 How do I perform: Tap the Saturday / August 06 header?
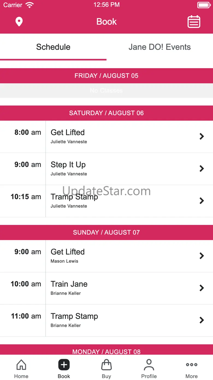[x=106, y=113]
